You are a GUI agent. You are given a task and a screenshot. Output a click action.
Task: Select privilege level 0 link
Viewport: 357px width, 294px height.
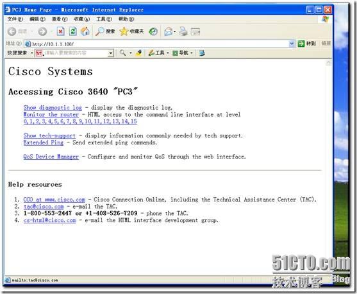tap(25, 121)
